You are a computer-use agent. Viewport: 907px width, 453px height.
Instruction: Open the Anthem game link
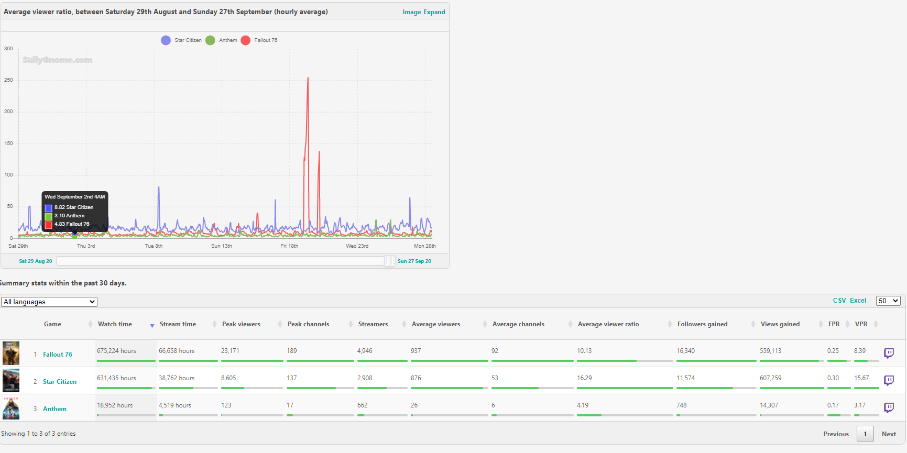[54, 409]
